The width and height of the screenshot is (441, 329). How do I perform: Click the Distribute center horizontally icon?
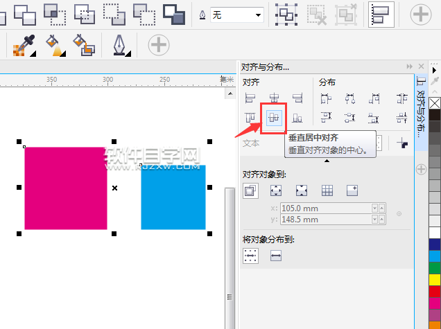click(350, 98)
